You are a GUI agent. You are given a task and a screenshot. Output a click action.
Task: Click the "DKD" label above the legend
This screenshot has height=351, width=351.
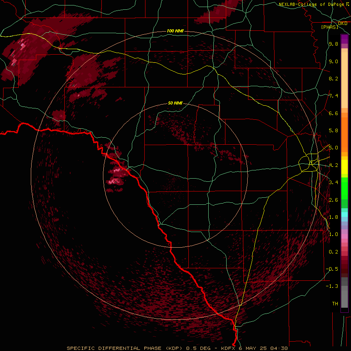[x=343, y=23]
